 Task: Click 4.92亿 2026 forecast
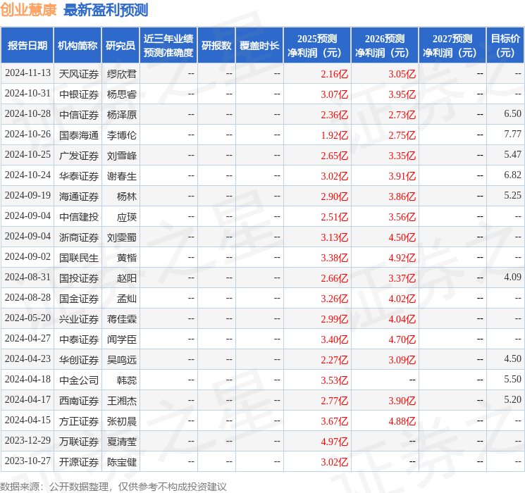click(x=402, y=258)
